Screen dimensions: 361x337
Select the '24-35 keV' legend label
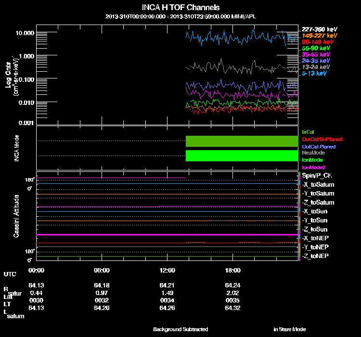tap(316, 61)
